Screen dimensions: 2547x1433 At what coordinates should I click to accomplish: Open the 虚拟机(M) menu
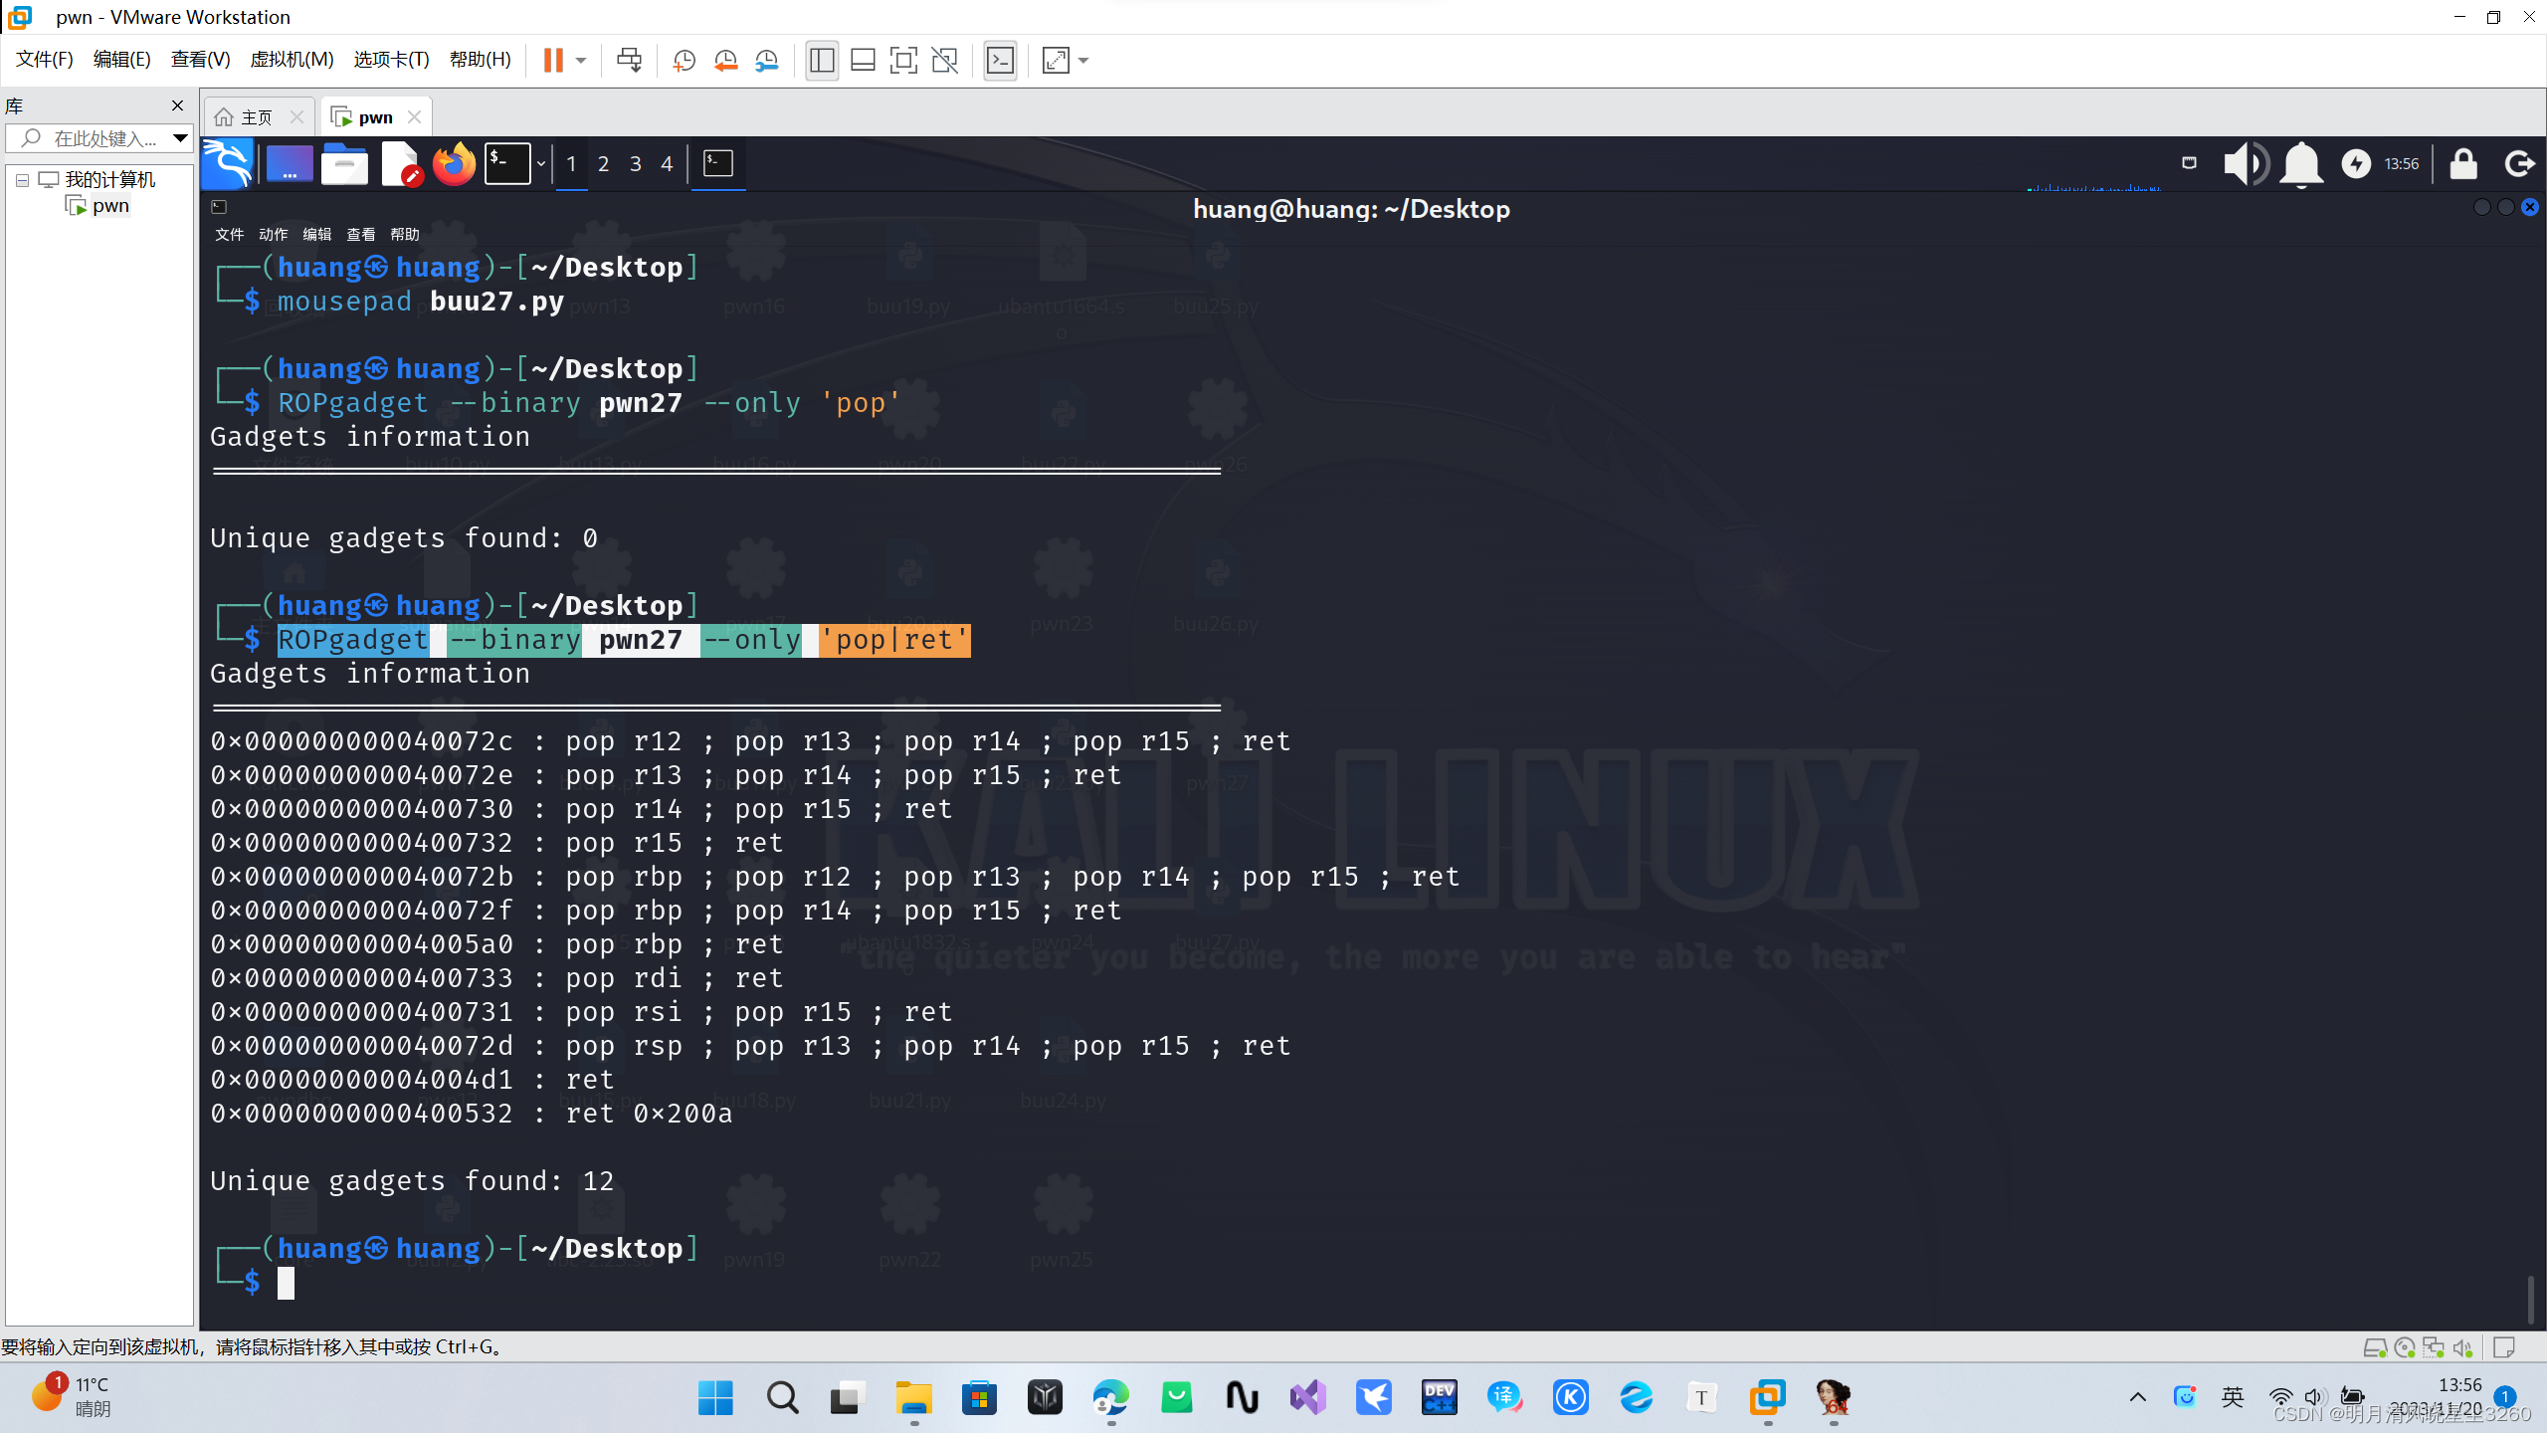pos(292,60)
